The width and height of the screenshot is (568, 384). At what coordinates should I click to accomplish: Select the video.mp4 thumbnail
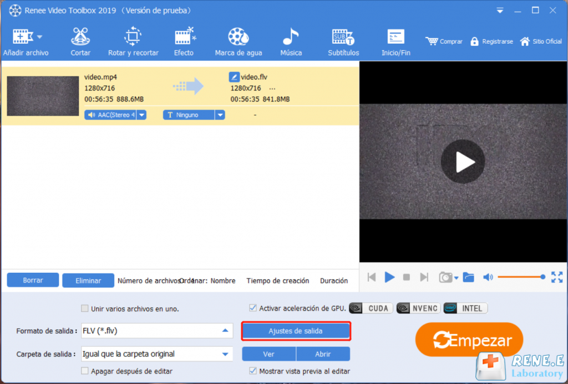pos(43,96)
